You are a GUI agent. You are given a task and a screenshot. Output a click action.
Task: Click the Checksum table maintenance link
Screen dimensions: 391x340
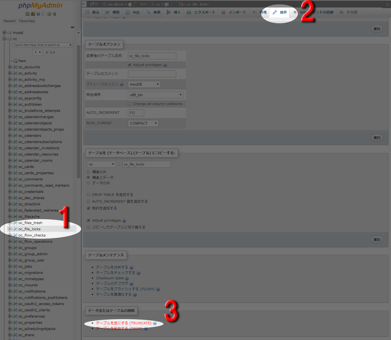point(110,278)
